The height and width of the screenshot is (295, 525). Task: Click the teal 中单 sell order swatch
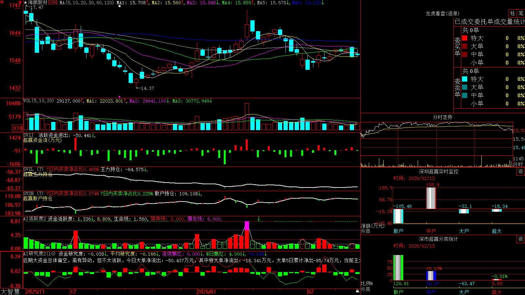465,95
